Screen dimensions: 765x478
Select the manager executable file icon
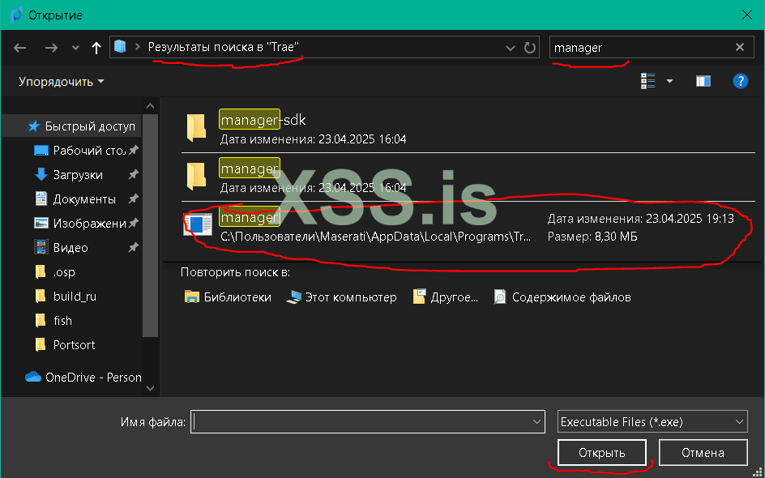tap(198, 224)
